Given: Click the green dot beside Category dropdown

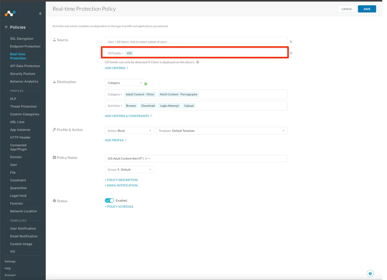Looking at the screenshot, I should tap(146, 84).
